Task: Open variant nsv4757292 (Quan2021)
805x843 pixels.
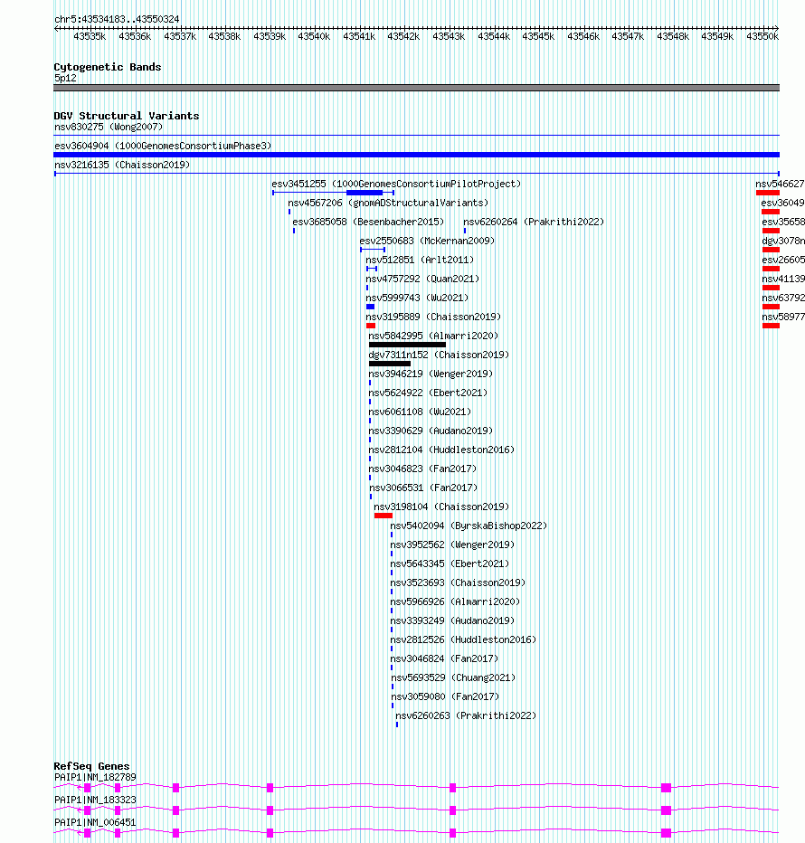Action: (422, 279)
